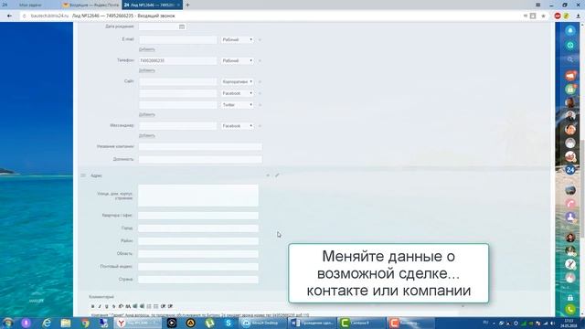This screenshot has width=585, height=329.
Task: Open the calendar picker for date of birth
Action: click(x=182, y=27)
